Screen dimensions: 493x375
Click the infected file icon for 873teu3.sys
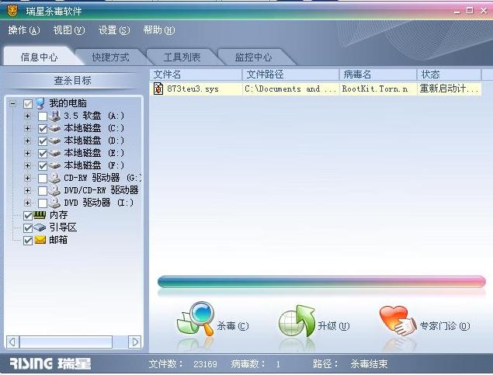coord(158,89)
